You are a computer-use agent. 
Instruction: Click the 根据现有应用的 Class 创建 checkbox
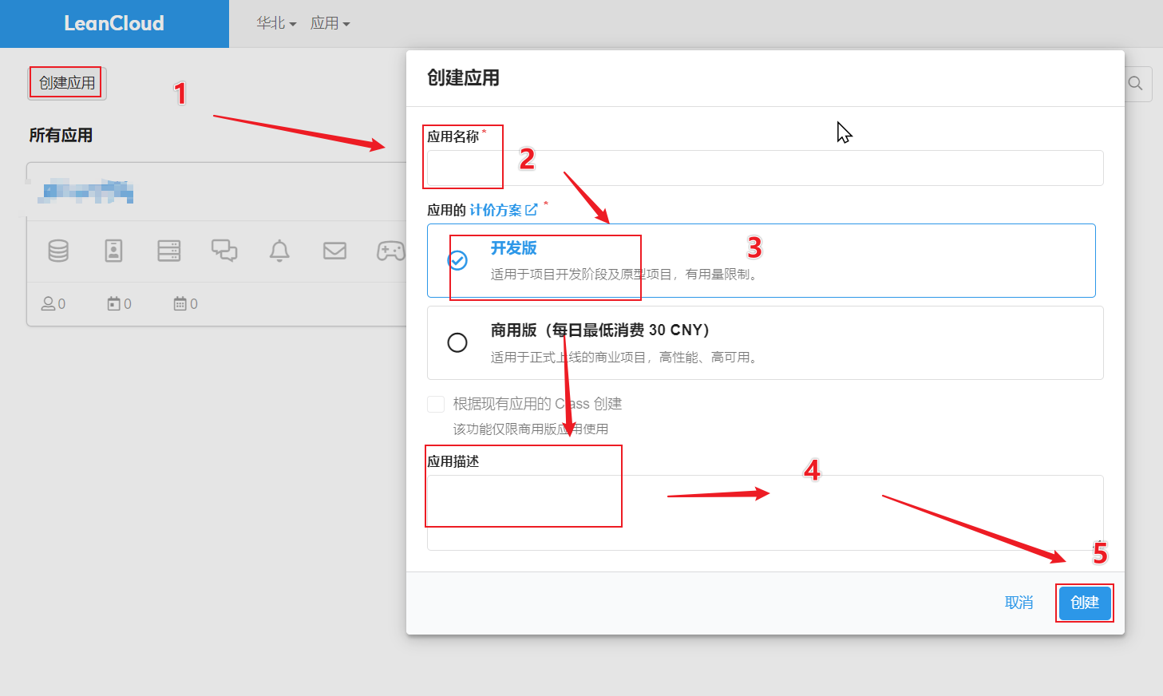click(435, 404)
